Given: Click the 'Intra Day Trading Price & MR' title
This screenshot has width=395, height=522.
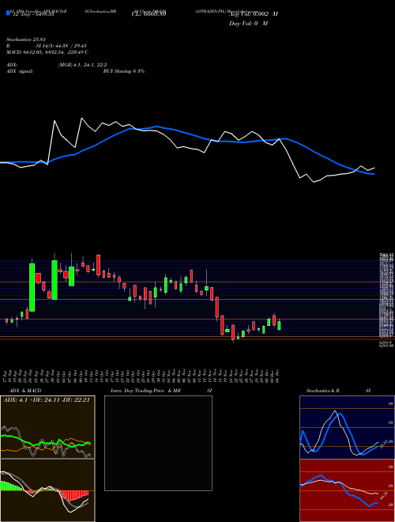Looking at the screenshot, I should coord(145,391).
